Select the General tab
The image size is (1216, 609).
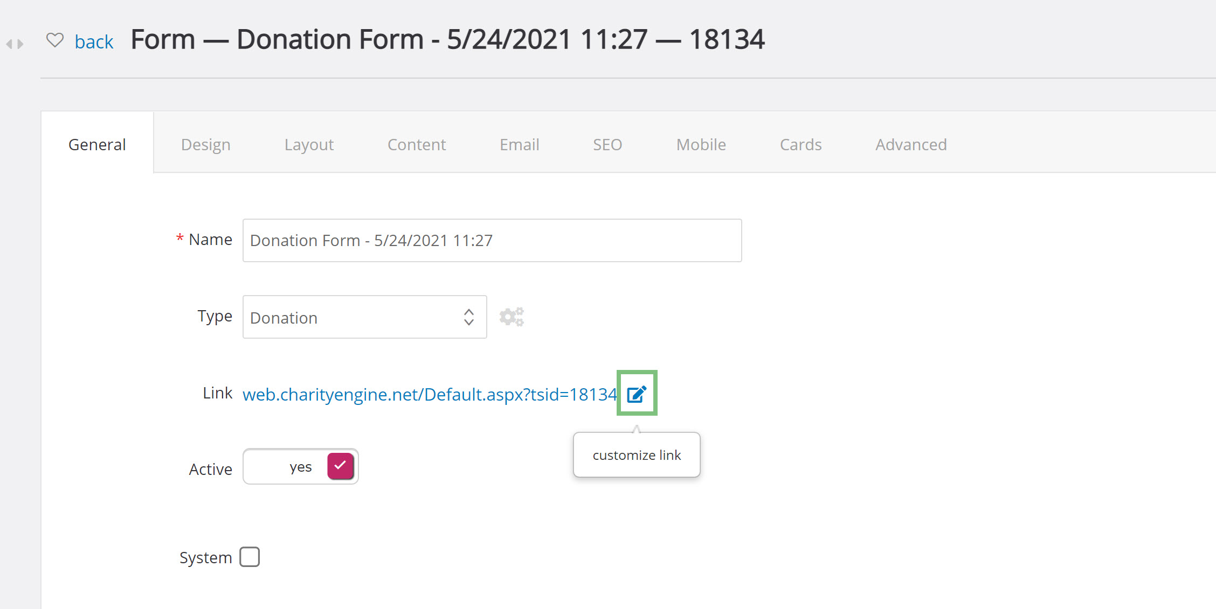pyautogui.click(x=97, y=144)
